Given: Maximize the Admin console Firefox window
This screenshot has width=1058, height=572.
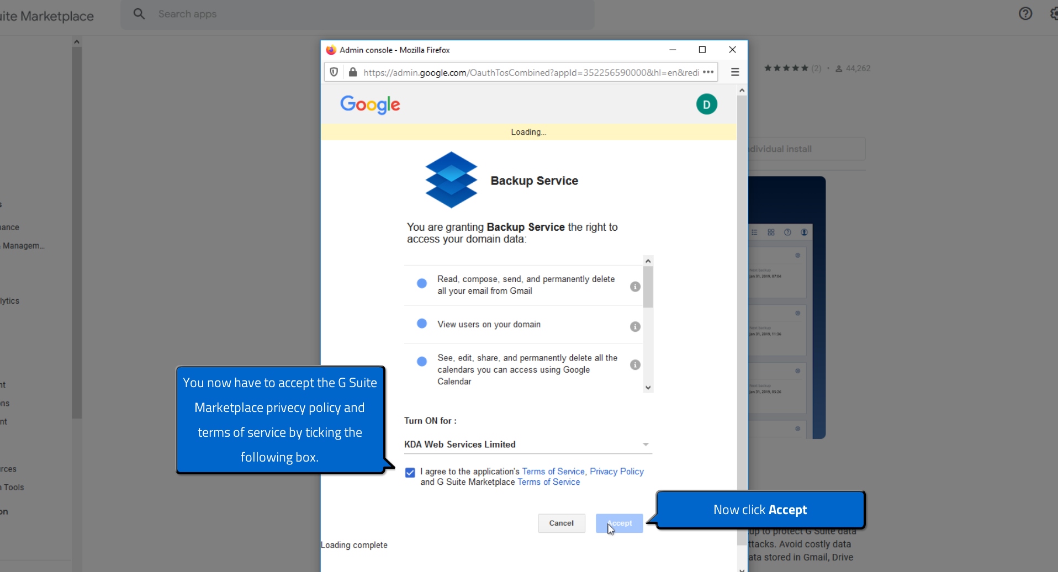Looking at the screenshot, I should click(702, 50).
